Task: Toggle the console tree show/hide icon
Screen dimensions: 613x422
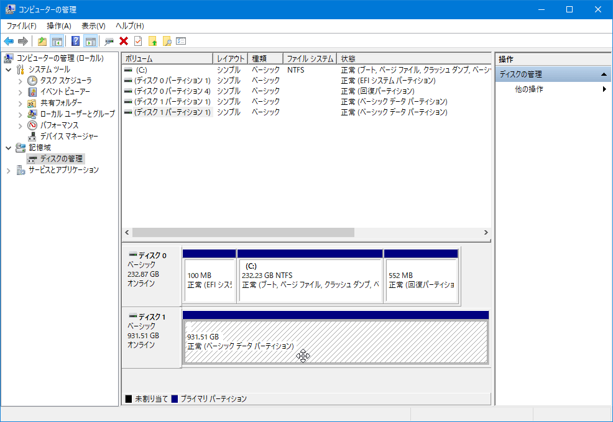Action: pos(57,41)
